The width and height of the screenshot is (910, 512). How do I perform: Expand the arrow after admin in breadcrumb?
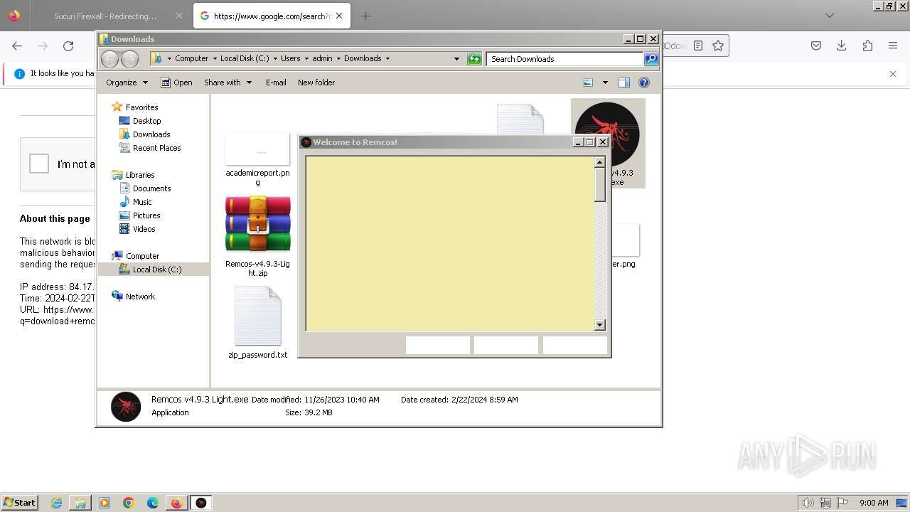click(x=338, y=58)
